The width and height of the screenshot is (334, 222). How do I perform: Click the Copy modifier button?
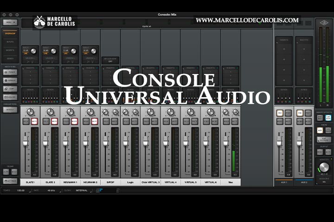(10, 89)
